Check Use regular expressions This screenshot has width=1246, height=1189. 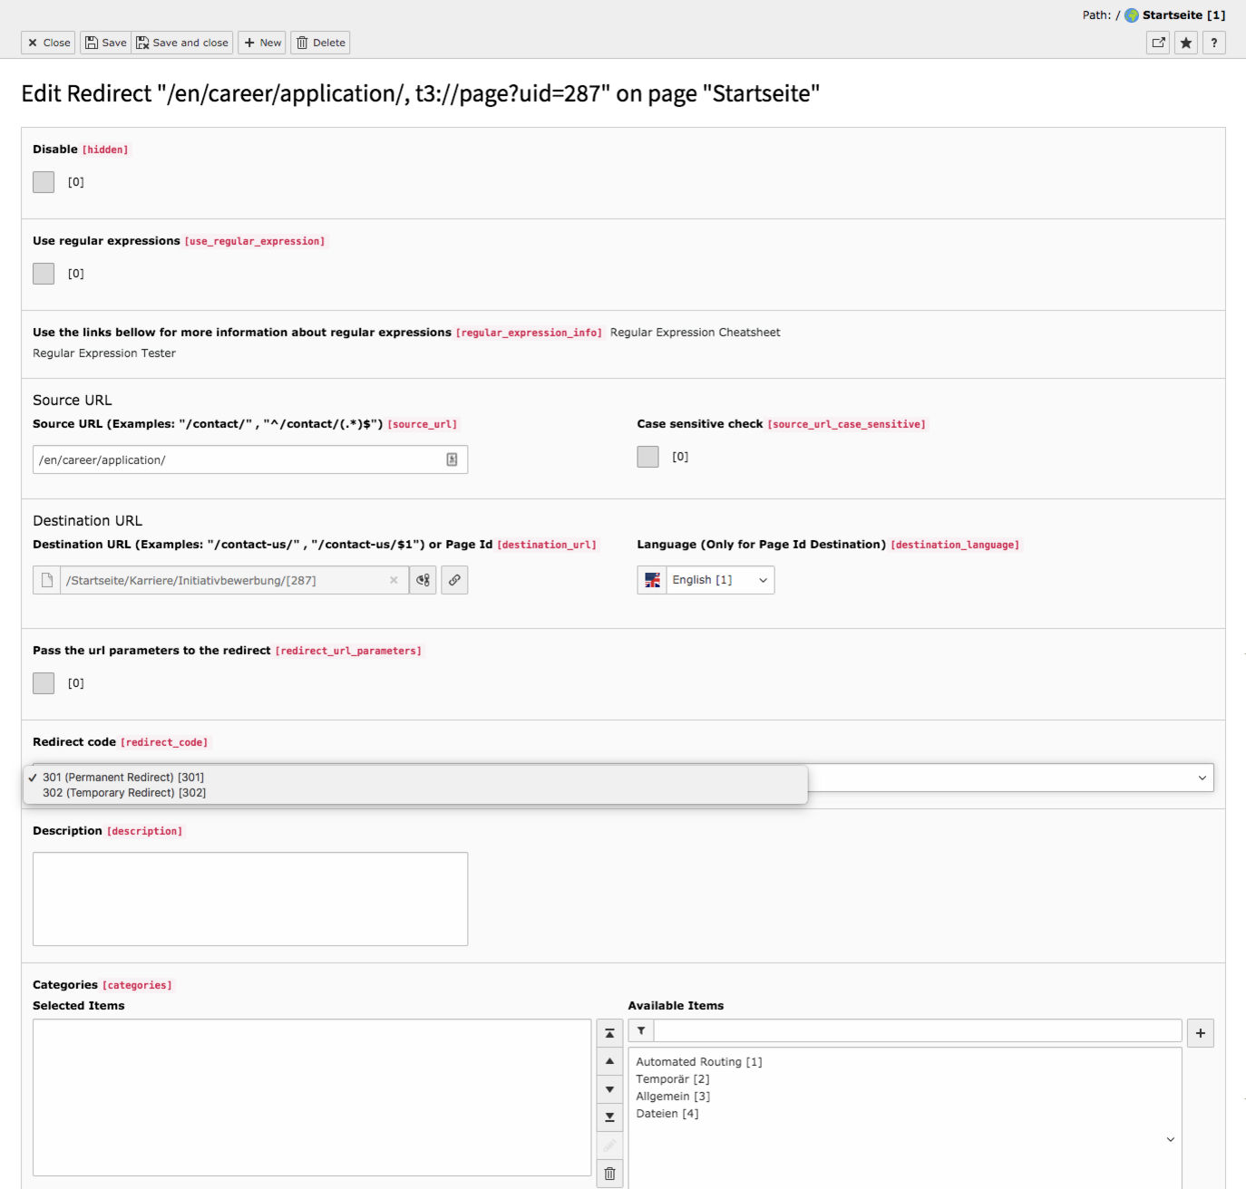click(x=43, y=274)
